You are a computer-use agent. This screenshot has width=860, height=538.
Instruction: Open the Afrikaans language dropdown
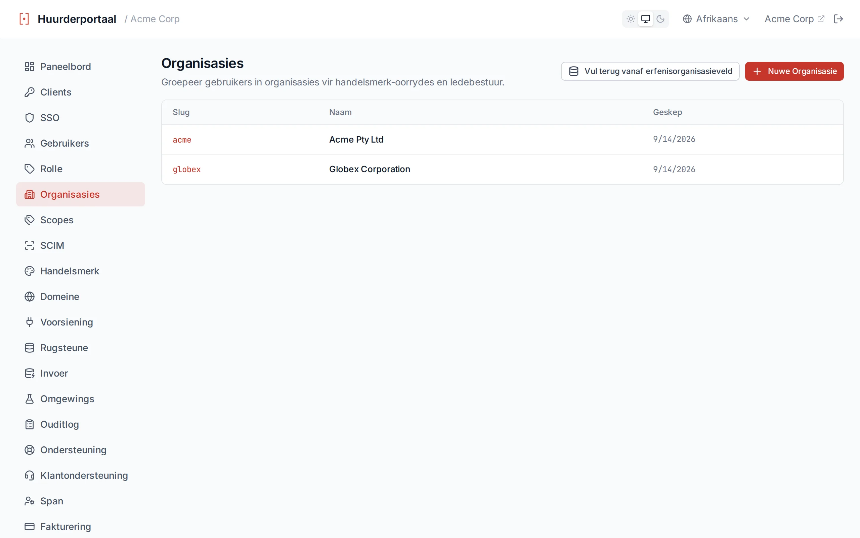pyautogui.click(x=717, y=19)
